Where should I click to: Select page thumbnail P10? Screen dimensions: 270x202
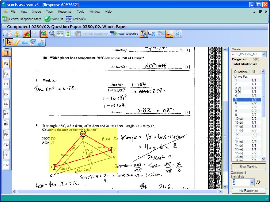[6, 145]
